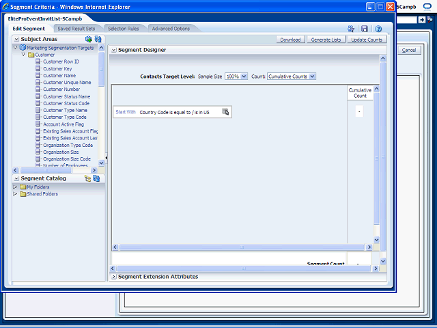Screen dimensions: 437x328
Task: Select Customer Unique Name column
Action: (x=67, y=82)
